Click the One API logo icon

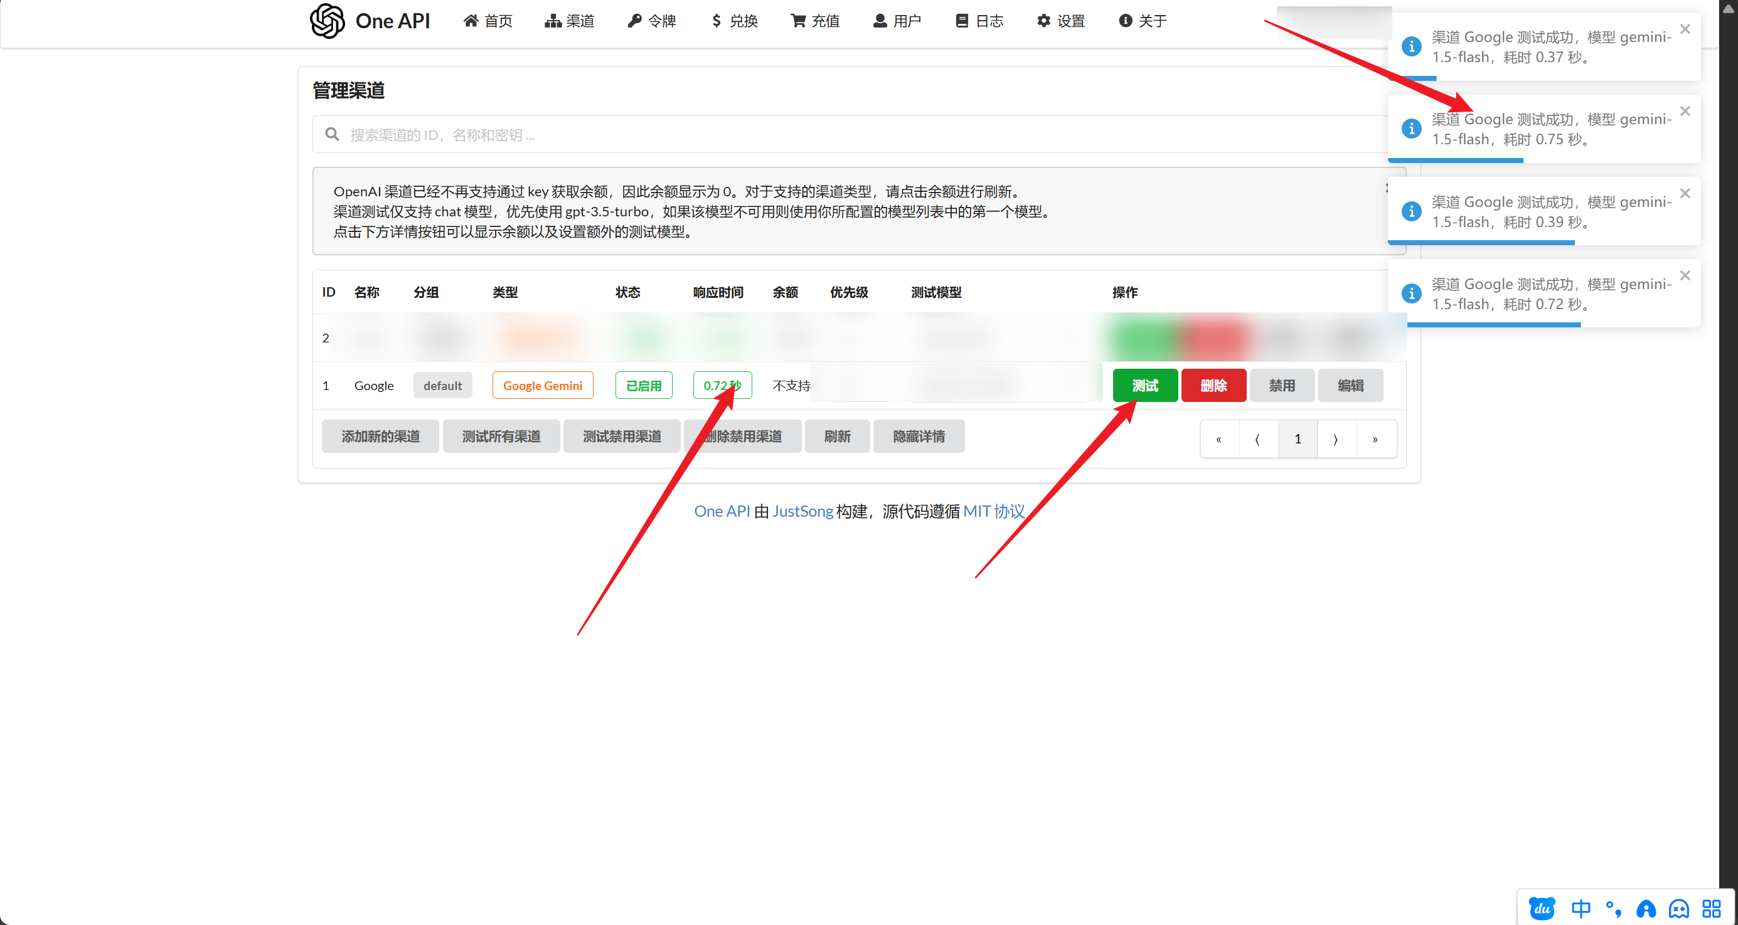click(328, 21)
